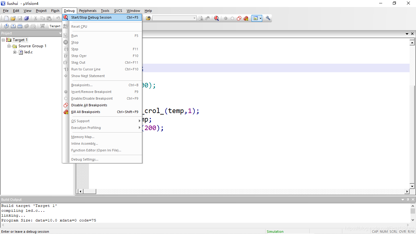Click the wrench Configuration icon
Image resolution: width=416 pixels, height=234 pixels.
pyautogui.click(x=268, y=18)
